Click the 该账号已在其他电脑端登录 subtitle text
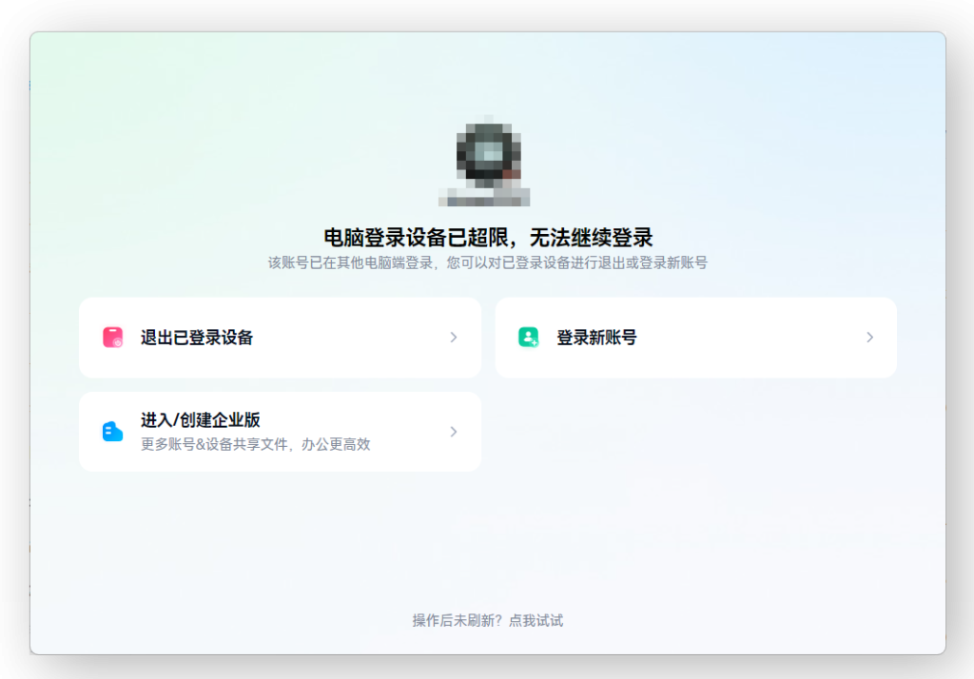 [351, 262]
